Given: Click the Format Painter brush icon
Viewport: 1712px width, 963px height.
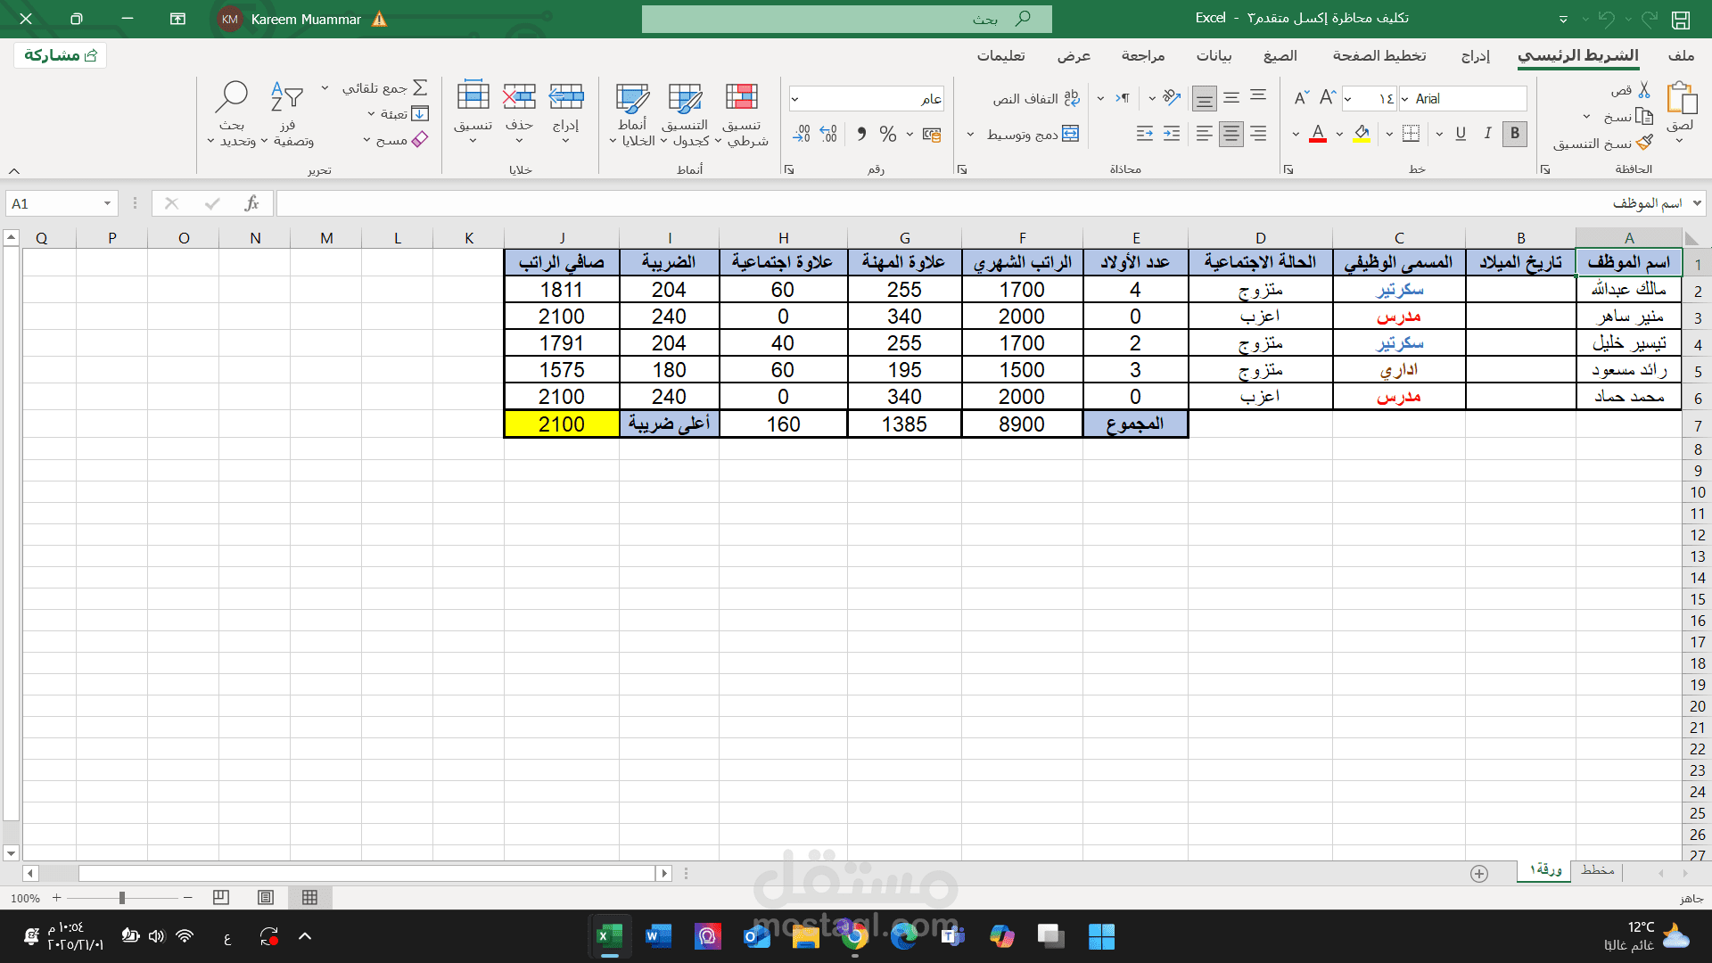Looking at the screenshot, I should coord(1645,143).
